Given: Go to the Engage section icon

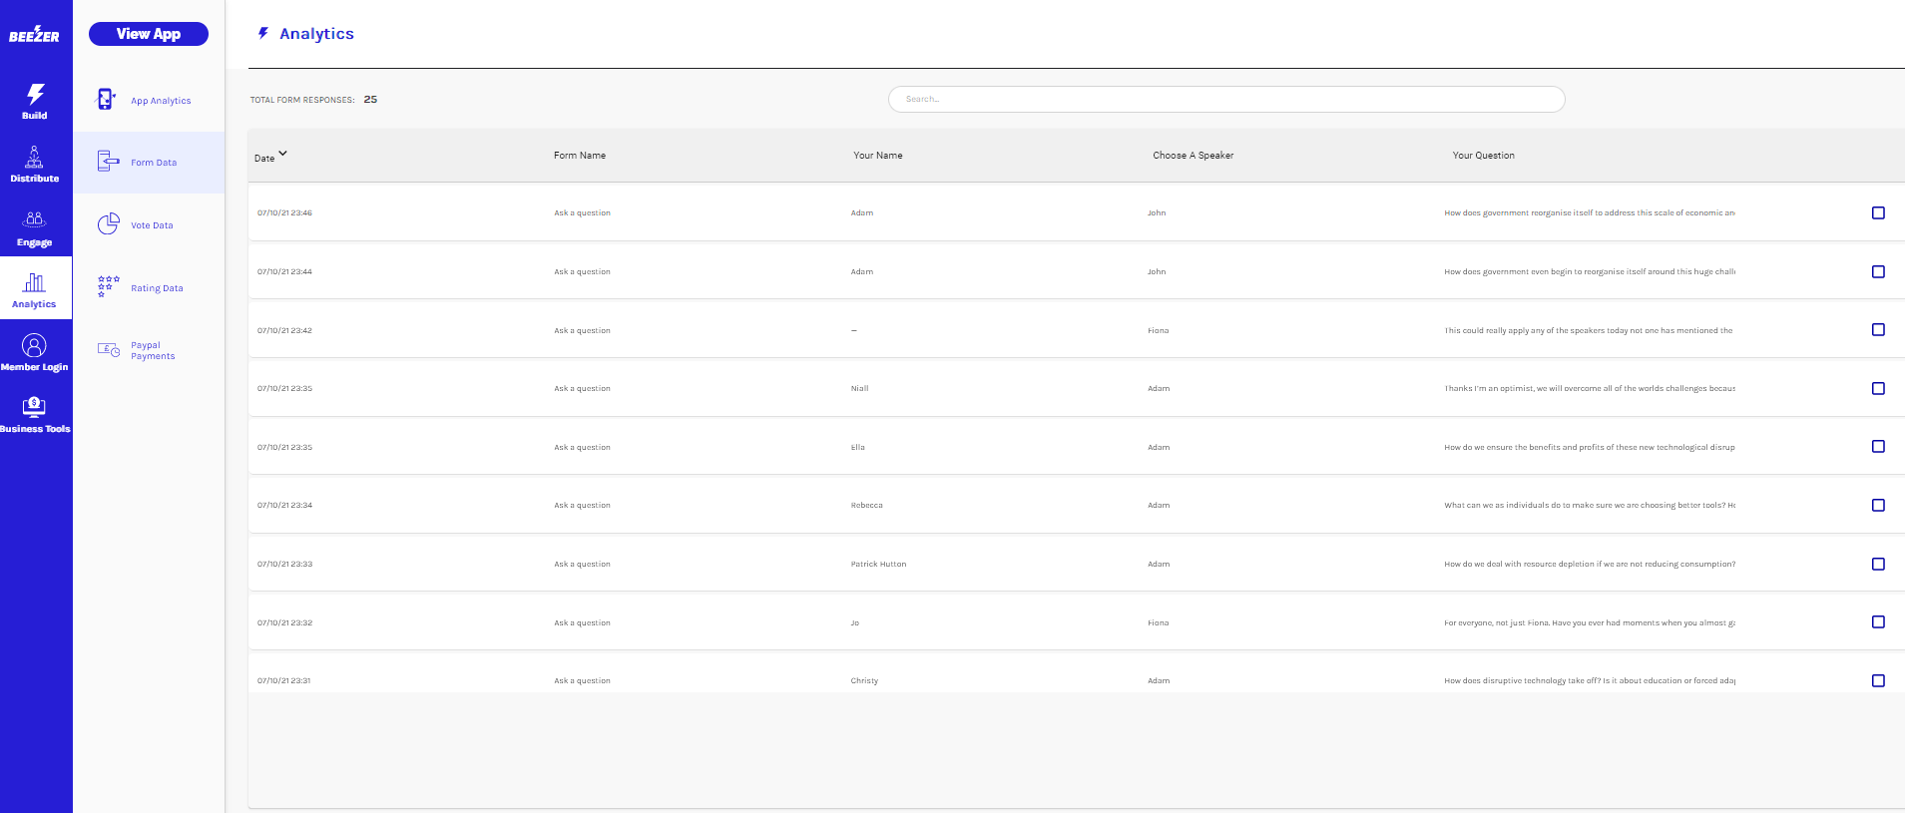Looking at the screenshot, I should tap(34, 220).
